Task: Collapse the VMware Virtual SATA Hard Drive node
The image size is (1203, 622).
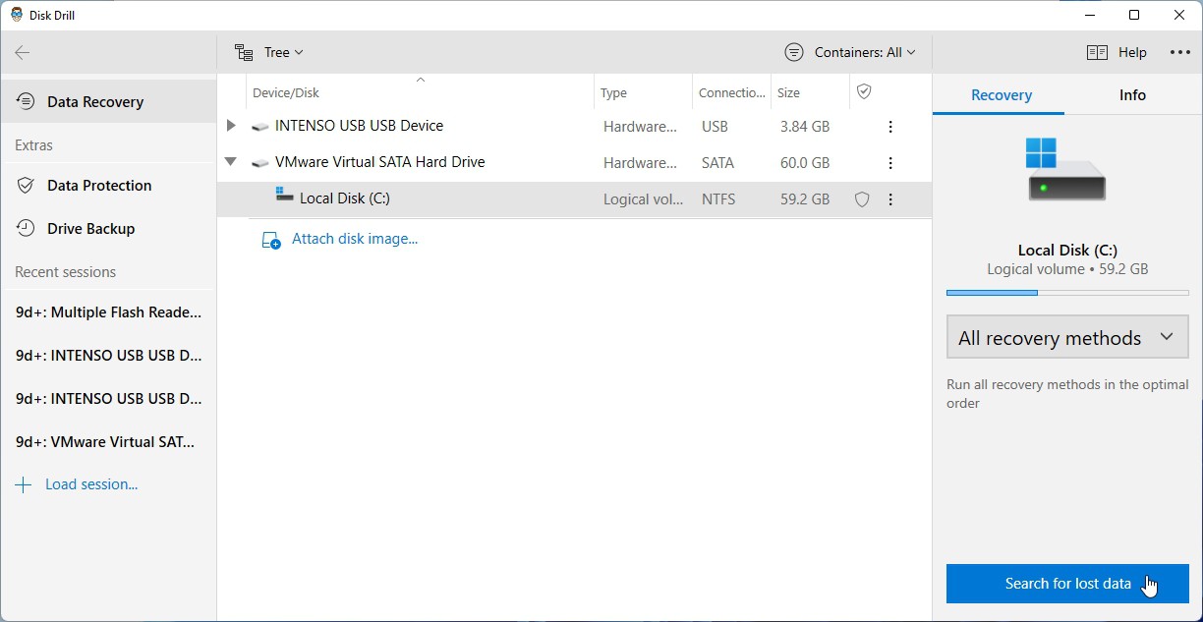Action: coord(231,162)
